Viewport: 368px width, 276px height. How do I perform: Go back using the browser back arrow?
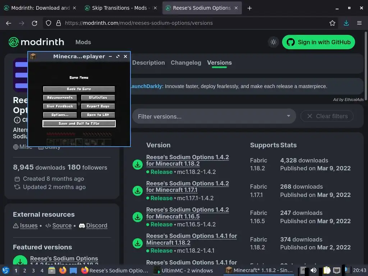pyautogui.click(x=9, y=23)
